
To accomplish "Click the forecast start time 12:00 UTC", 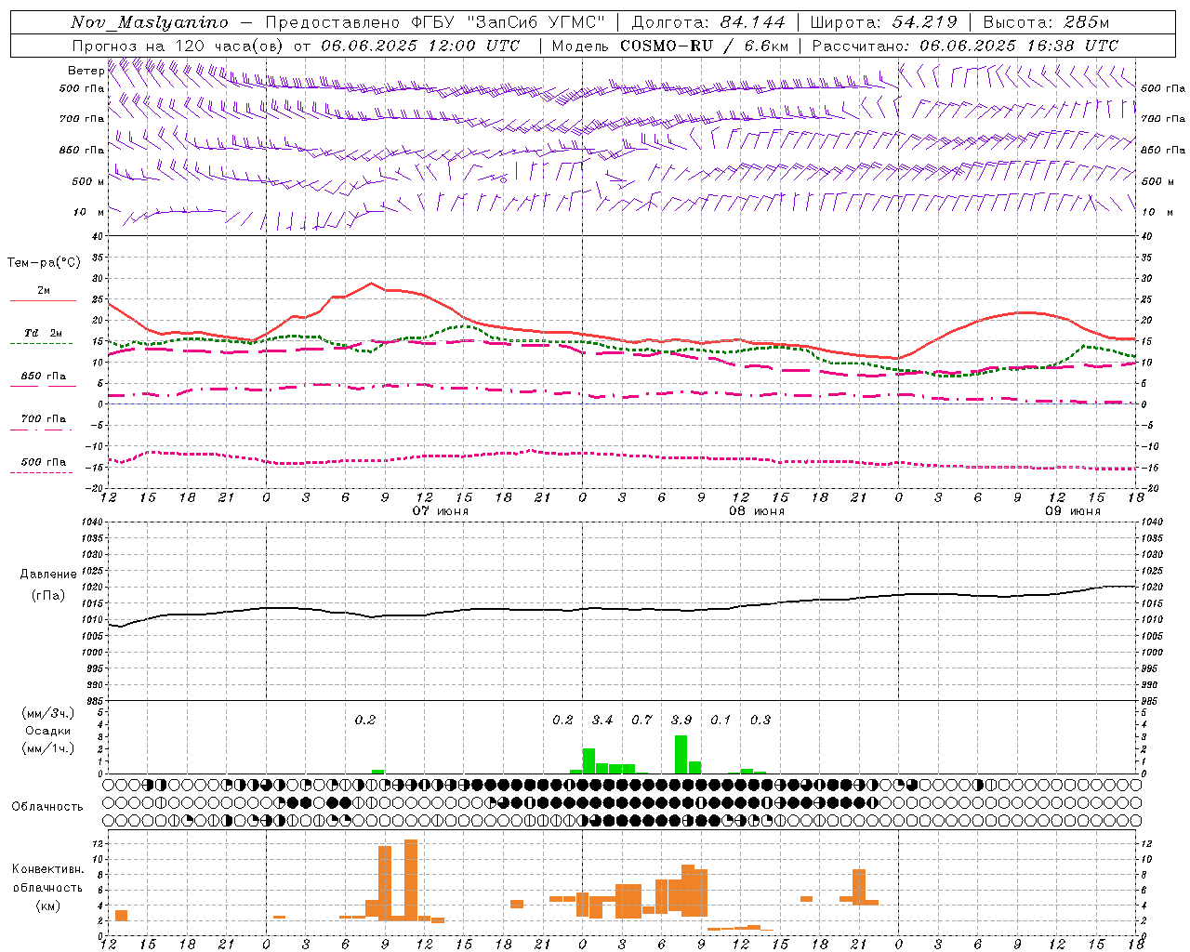I will tap(474, 45).
